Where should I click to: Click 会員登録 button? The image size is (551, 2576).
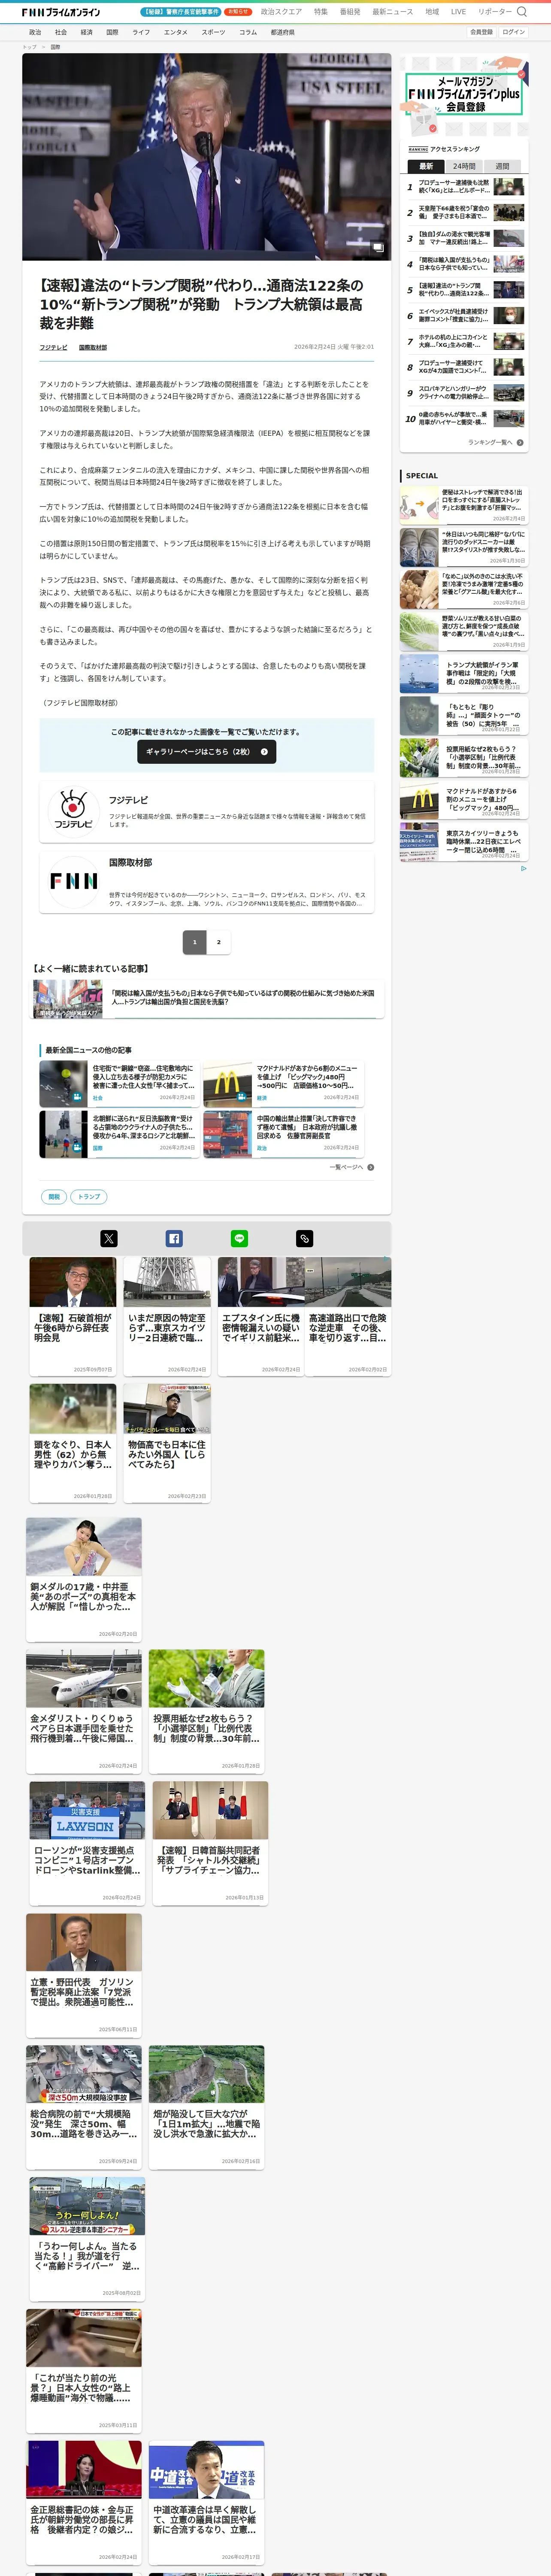pos(481,32)
